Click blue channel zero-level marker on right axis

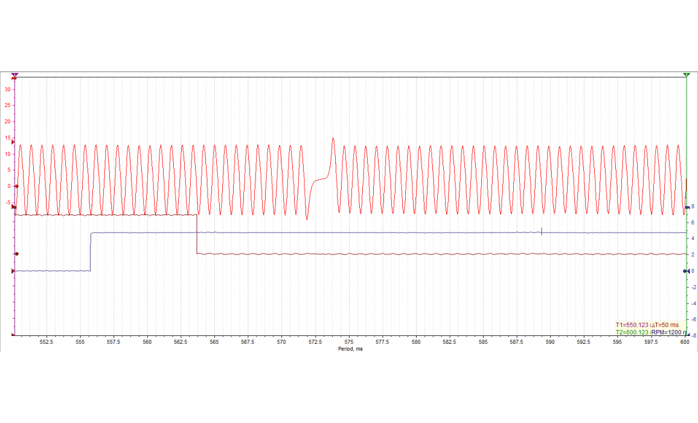(x=686, y=271)
